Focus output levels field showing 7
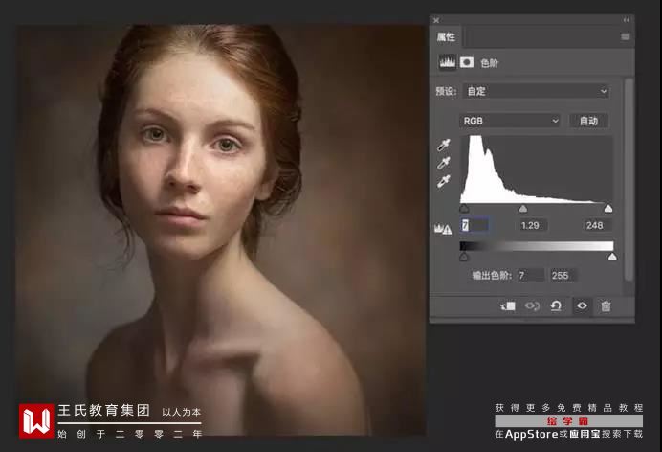662x452 pixels. coord(531,276)
